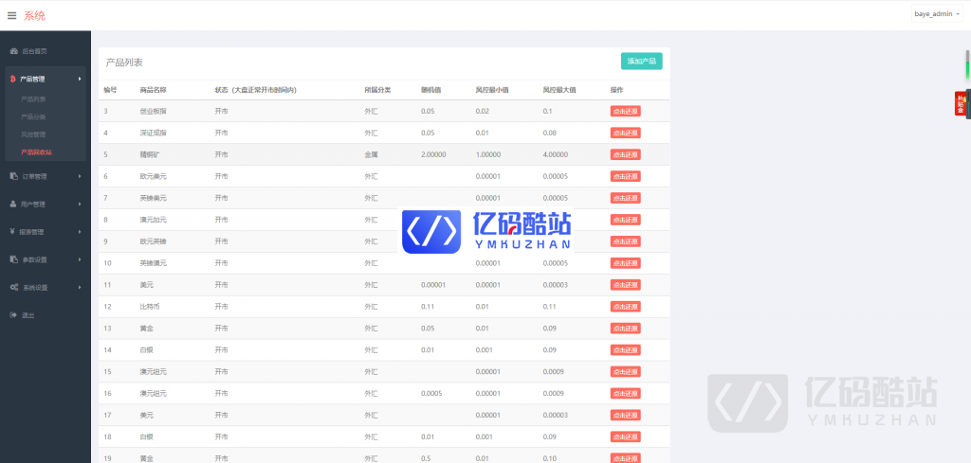The image size is (971, 463).
Task: Restore row 6 欧元美元 with 点击还原
Action: 626,176
